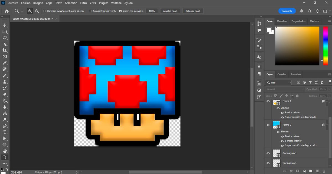Create a new layer with plus icon
This screenshot has width=332, height=174.
click(317, 171)
